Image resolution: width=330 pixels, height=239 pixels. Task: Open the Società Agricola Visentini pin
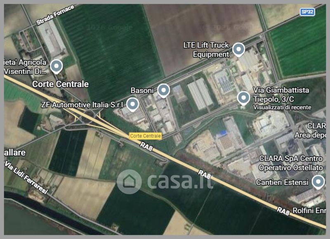56,66
